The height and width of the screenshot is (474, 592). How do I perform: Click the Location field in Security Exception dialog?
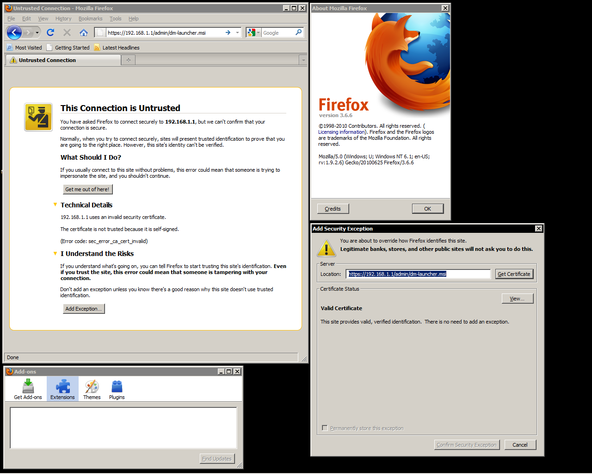419,274
